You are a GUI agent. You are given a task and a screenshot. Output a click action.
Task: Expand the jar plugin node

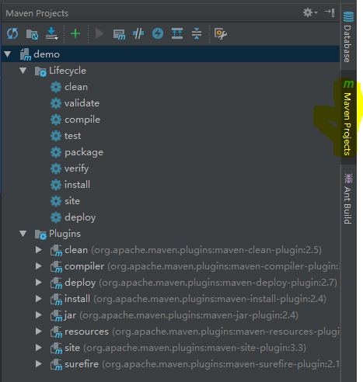(39, 315)
